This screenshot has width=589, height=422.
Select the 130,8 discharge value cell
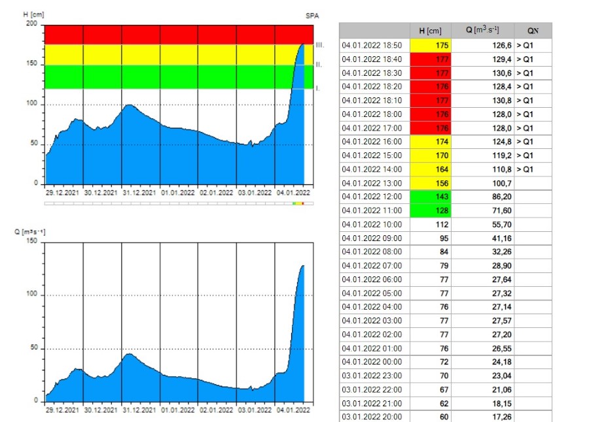pos(482,100)
